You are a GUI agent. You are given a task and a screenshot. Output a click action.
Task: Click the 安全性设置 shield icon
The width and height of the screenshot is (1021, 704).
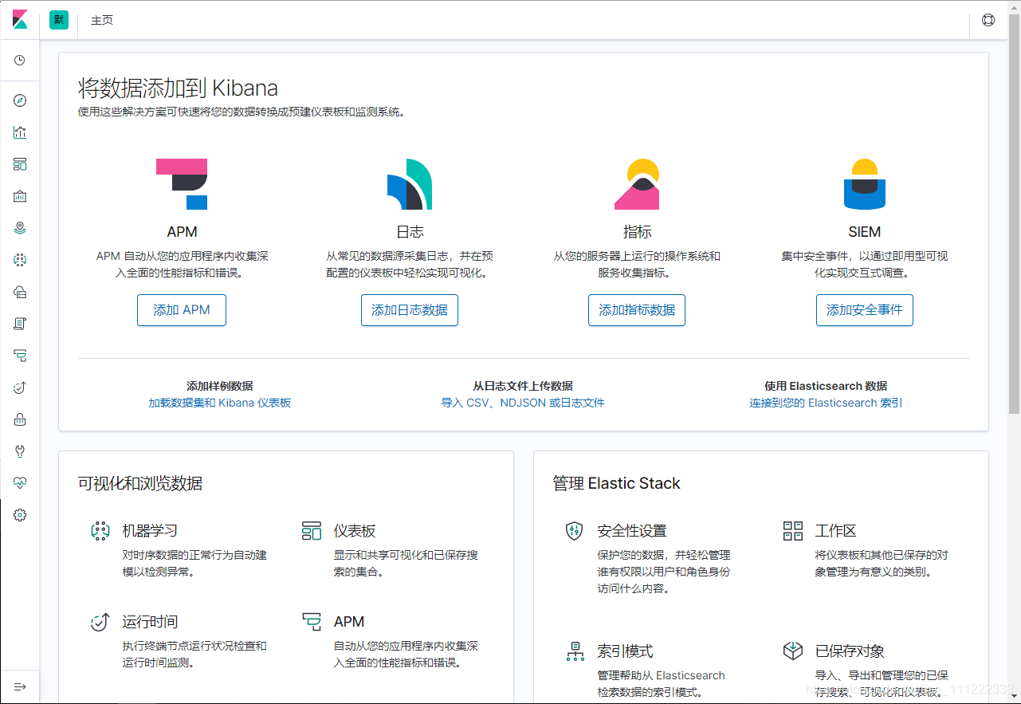pos(575,531)
